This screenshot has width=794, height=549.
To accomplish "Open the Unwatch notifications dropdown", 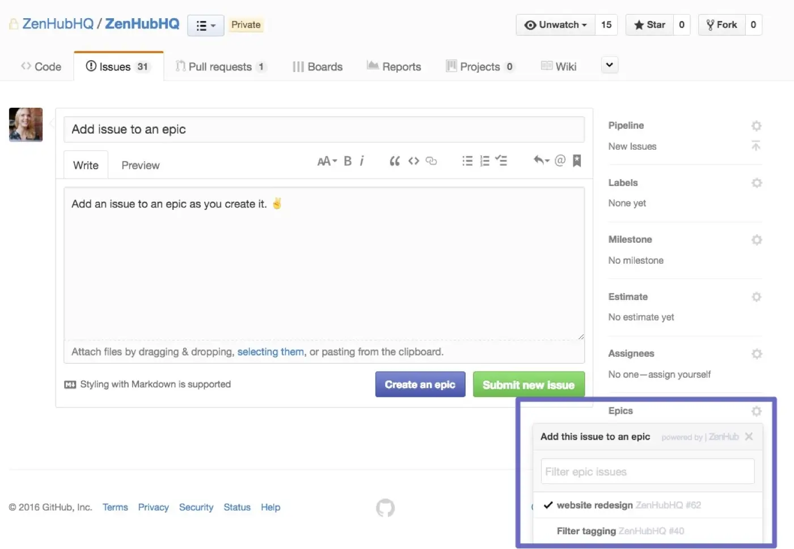I will tap(555, 25).
